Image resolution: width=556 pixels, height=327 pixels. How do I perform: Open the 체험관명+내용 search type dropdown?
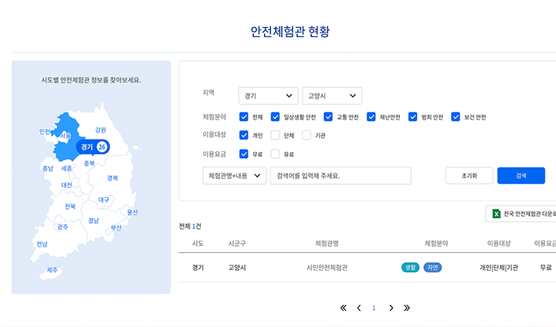click(x=235, y=176)
